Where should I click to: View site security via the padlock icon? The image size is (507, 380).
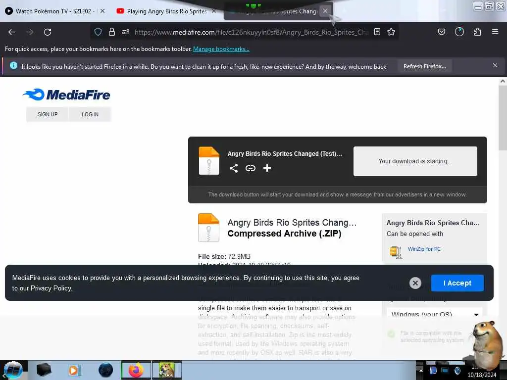click(112, 32)
